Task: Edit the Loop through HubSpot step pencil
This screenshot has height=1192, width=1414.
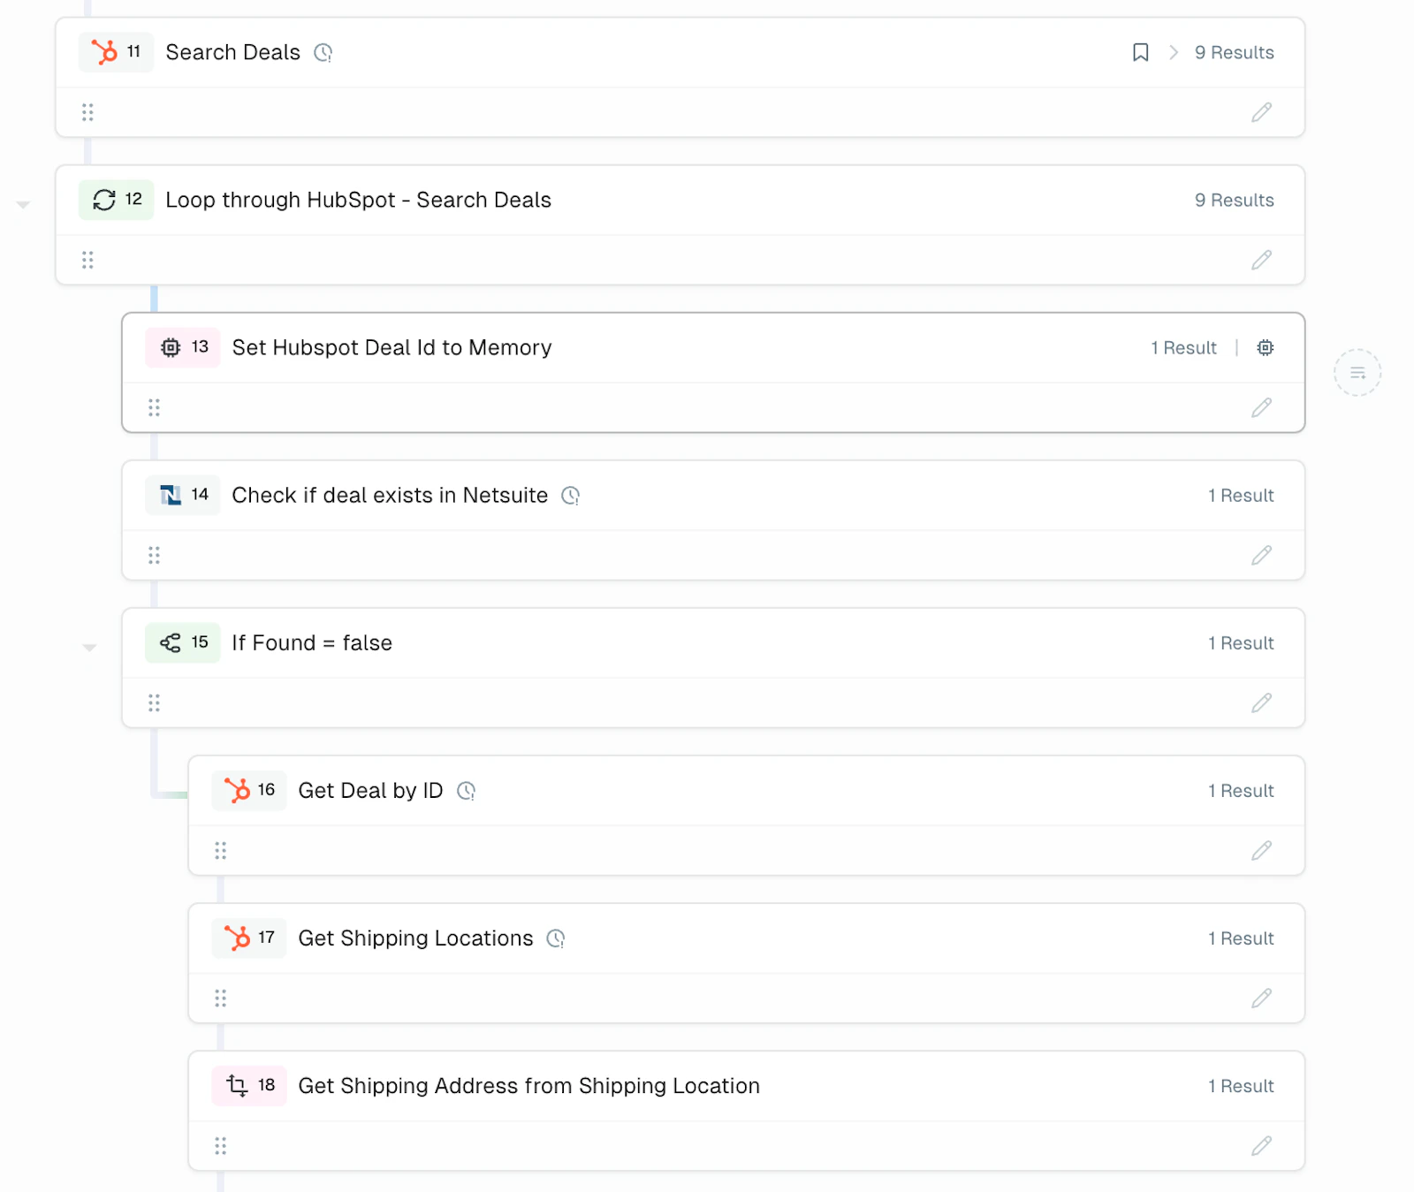Action: 1262,260
